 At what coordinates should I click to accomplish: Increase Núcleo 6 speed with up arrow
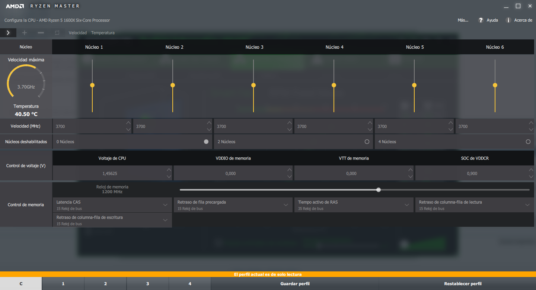[531, 123]
